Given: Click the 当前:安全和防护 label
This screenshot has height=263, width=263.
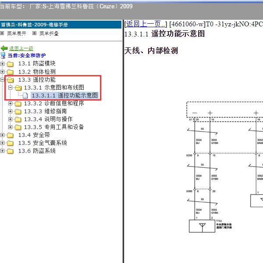Looking at the screenshot, I should (27, 55).
